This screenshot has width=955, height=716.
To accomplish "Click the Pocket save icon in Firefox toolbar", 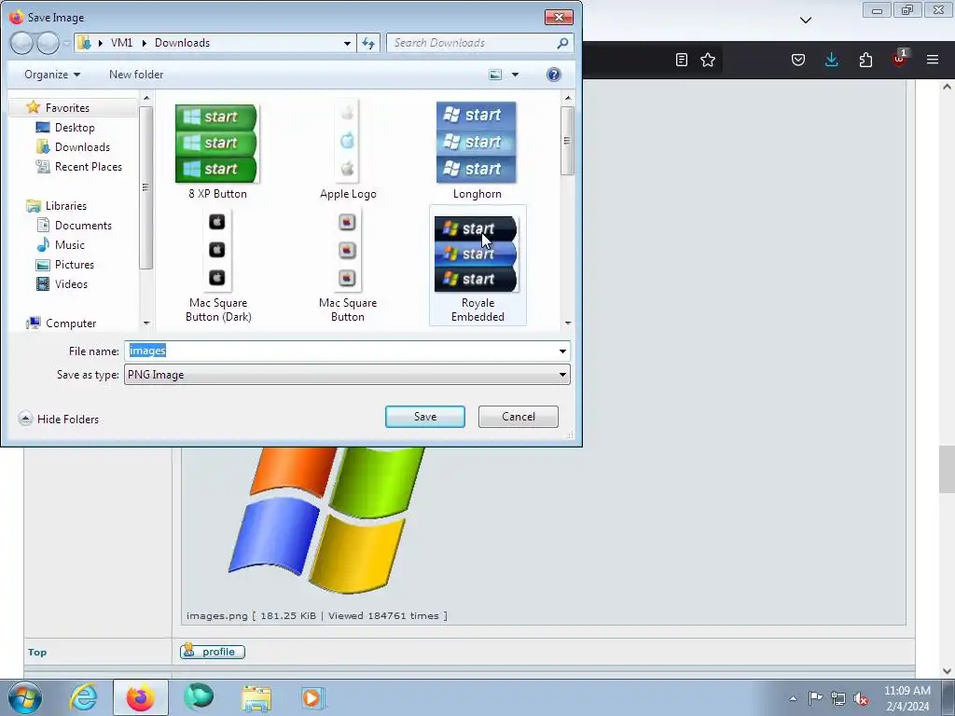I will (x=798, y=60).
